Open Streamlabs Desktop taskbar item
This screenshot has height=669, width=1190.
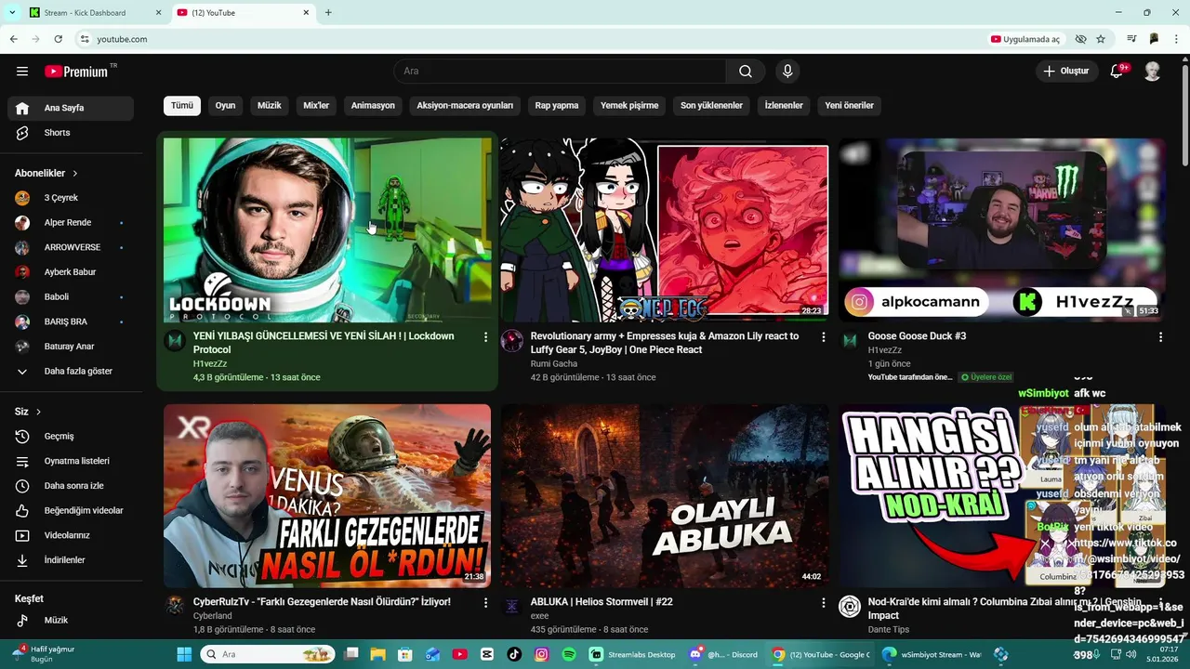pos(633,654)
